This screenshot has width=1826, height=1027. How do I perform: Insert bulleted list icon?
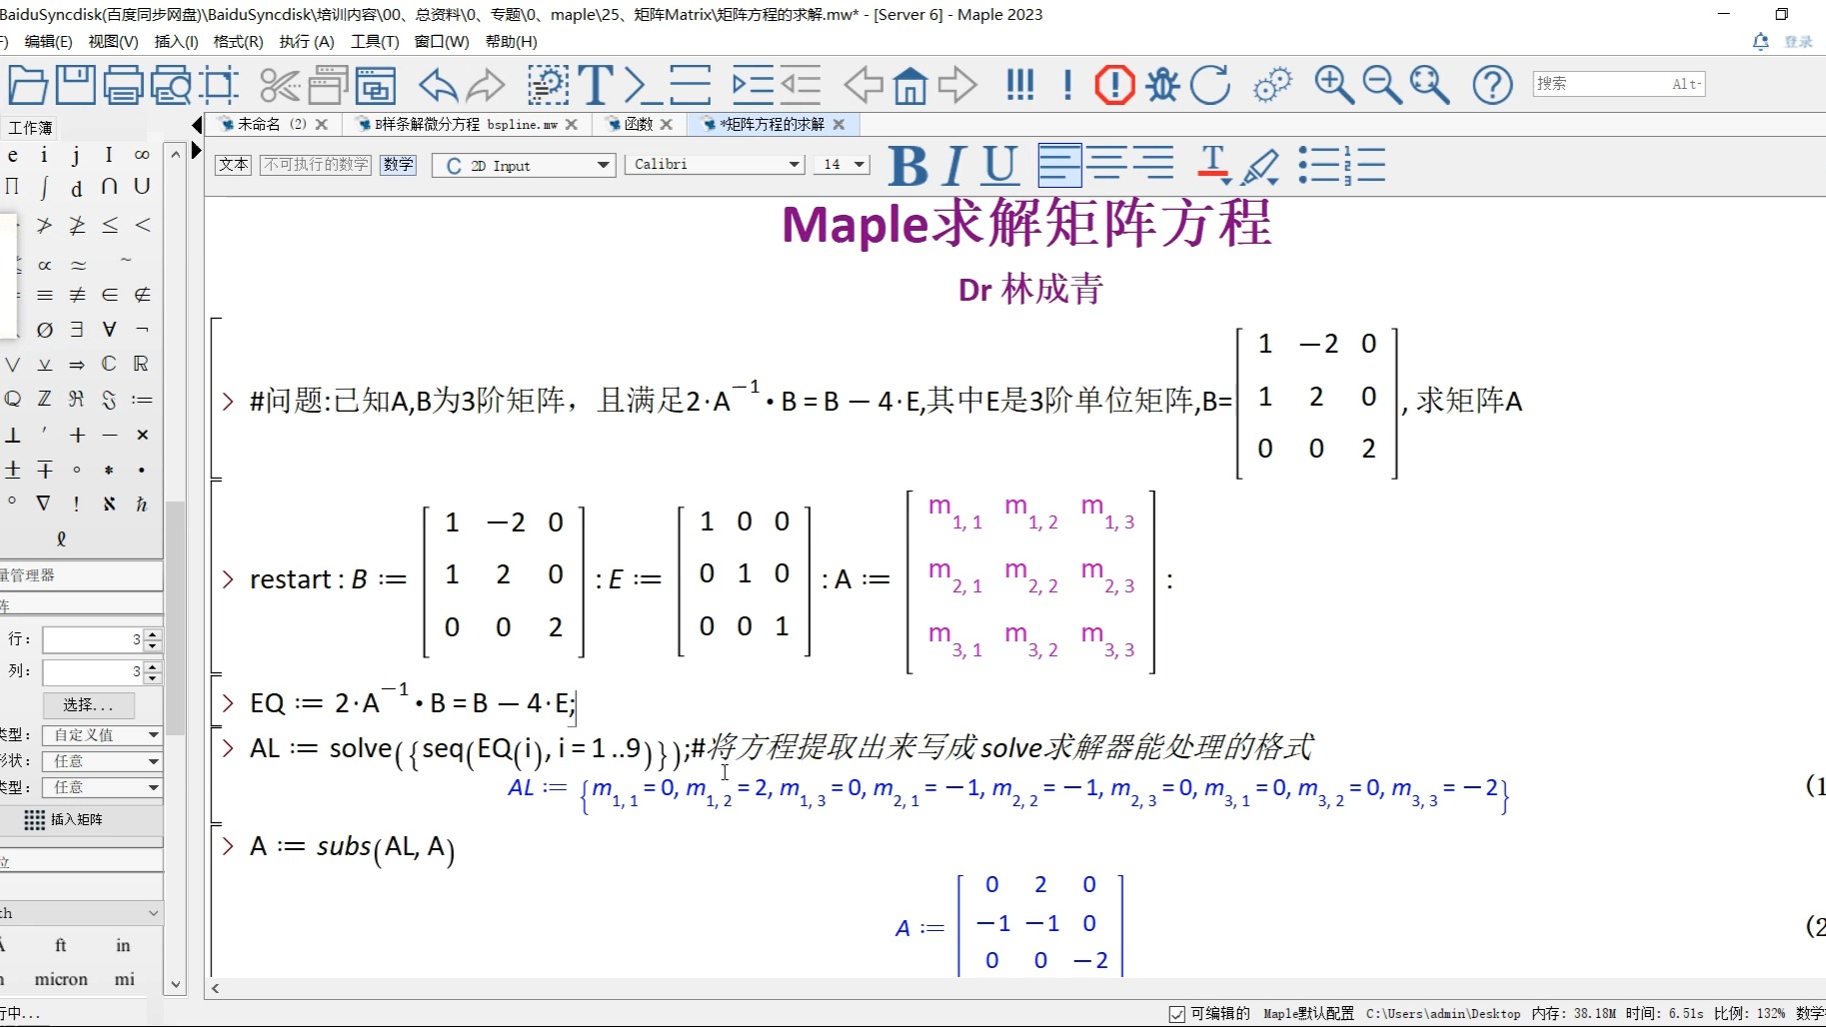[1319, 165]
